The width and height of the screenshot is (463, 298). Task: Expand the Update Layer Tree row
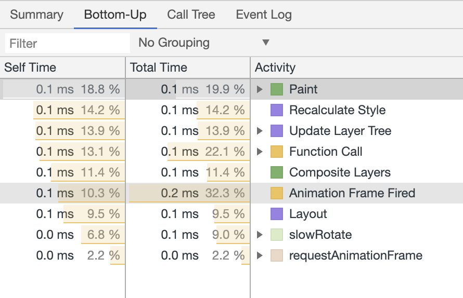[x=260, y=131]
